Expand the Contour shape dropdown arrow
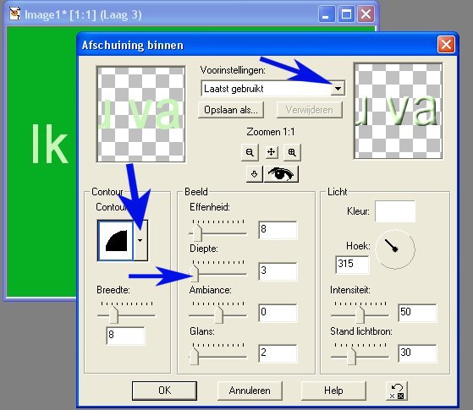Image resolution: width=473 pixels, height=410 pixels. pyautogui.click(x=140, y=241)
